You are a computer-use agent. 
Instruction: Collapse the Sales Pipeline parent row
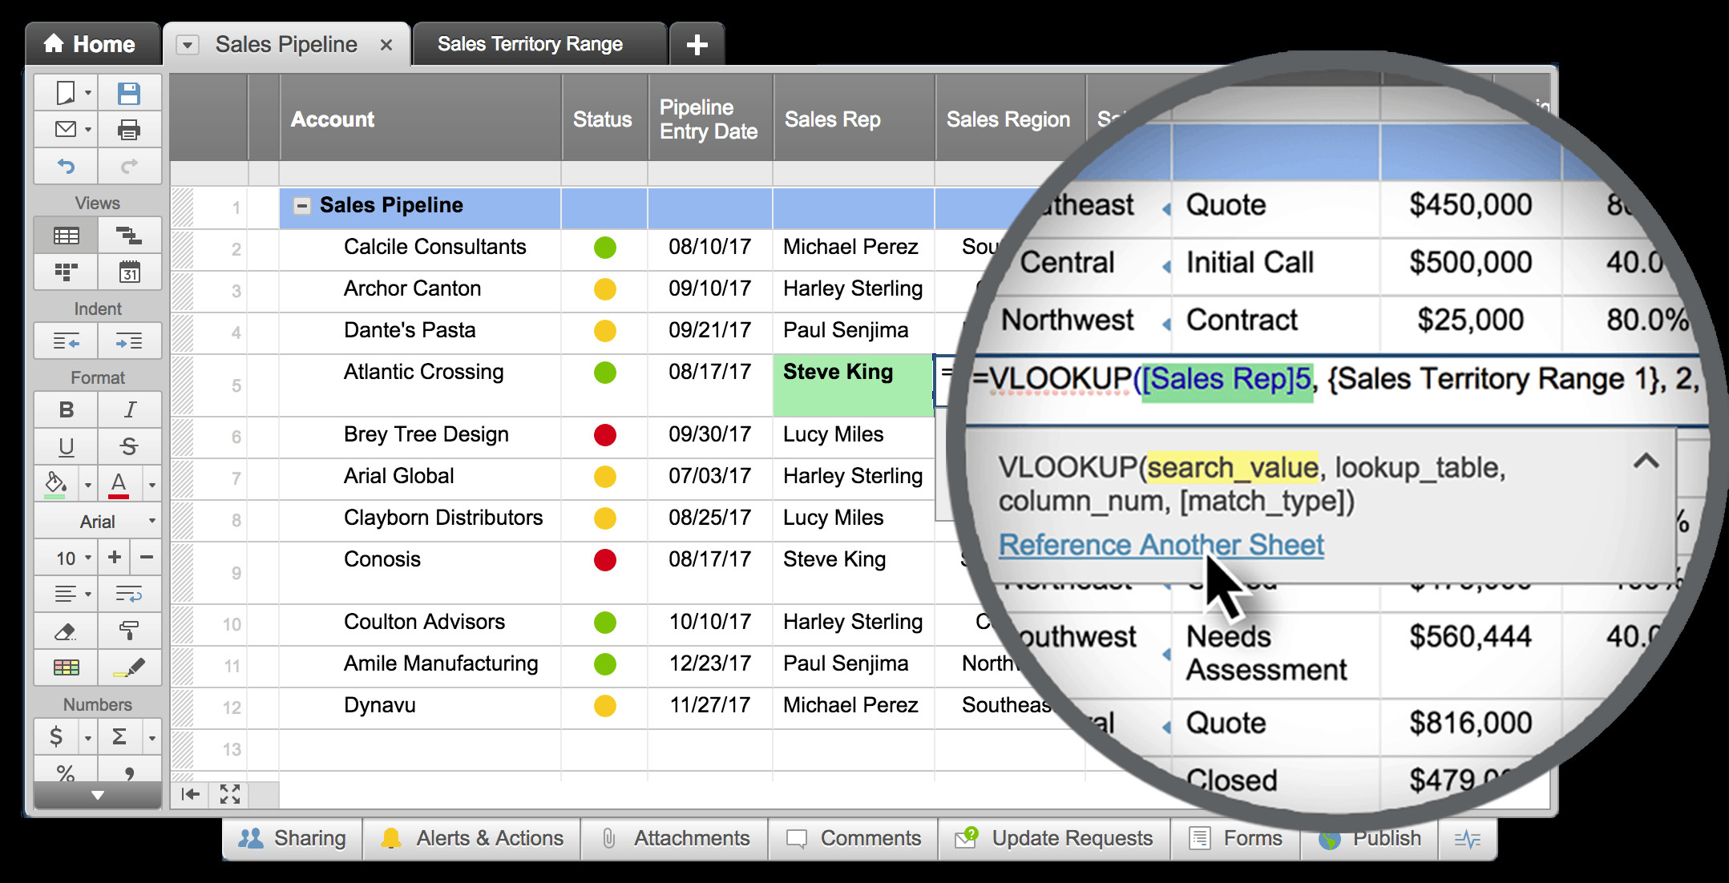tap(301, 206)
